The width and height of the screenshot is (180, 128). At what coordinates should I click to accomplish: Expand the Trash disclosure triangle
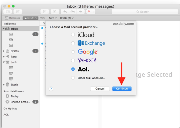(x=4, y=85)
